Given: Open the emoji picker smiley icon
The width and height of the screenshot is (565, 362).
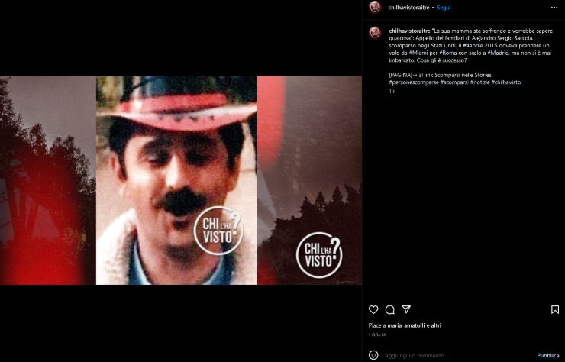Looking at the screenshot, I should 373,355.
